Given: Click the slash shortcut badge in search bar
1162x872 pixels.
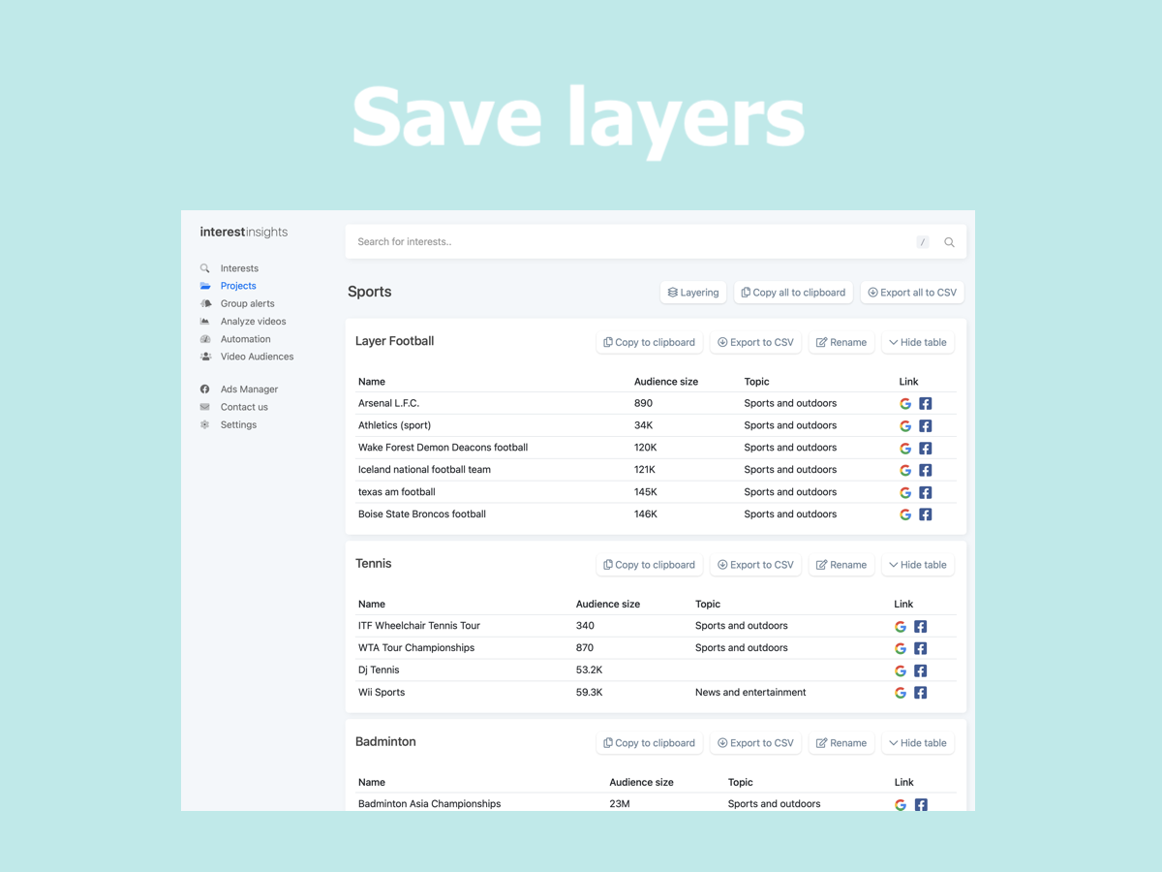Looking at the screenshot, I should [x=923, y=242].
